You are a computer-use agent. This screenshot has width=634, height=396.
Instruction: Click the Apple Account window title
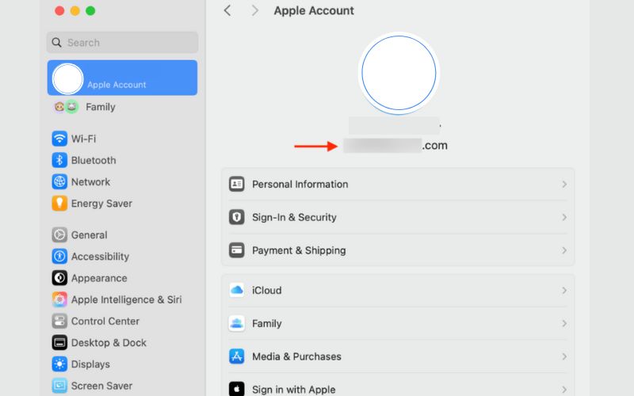(314, 11)
